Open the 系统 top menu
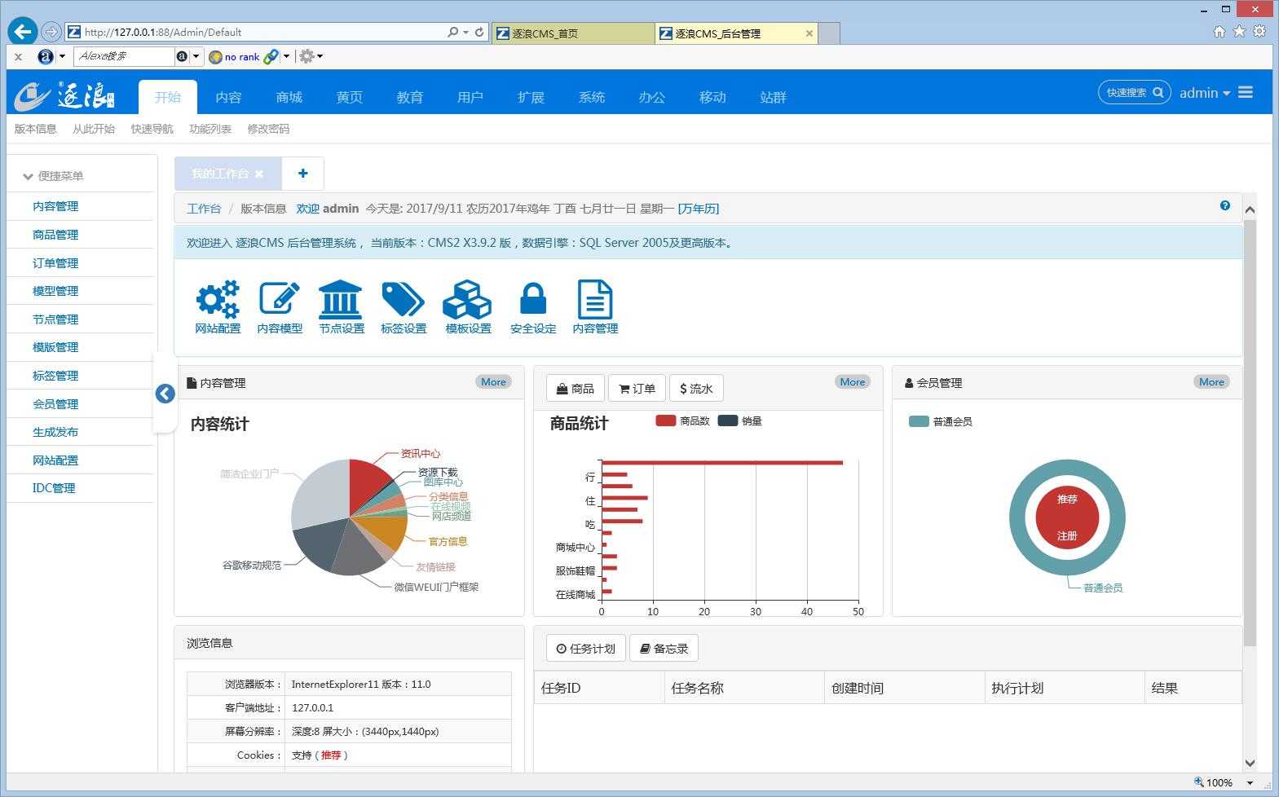Image resolution: width=1279 pixels, height=797 pixels. coord(591,97)
